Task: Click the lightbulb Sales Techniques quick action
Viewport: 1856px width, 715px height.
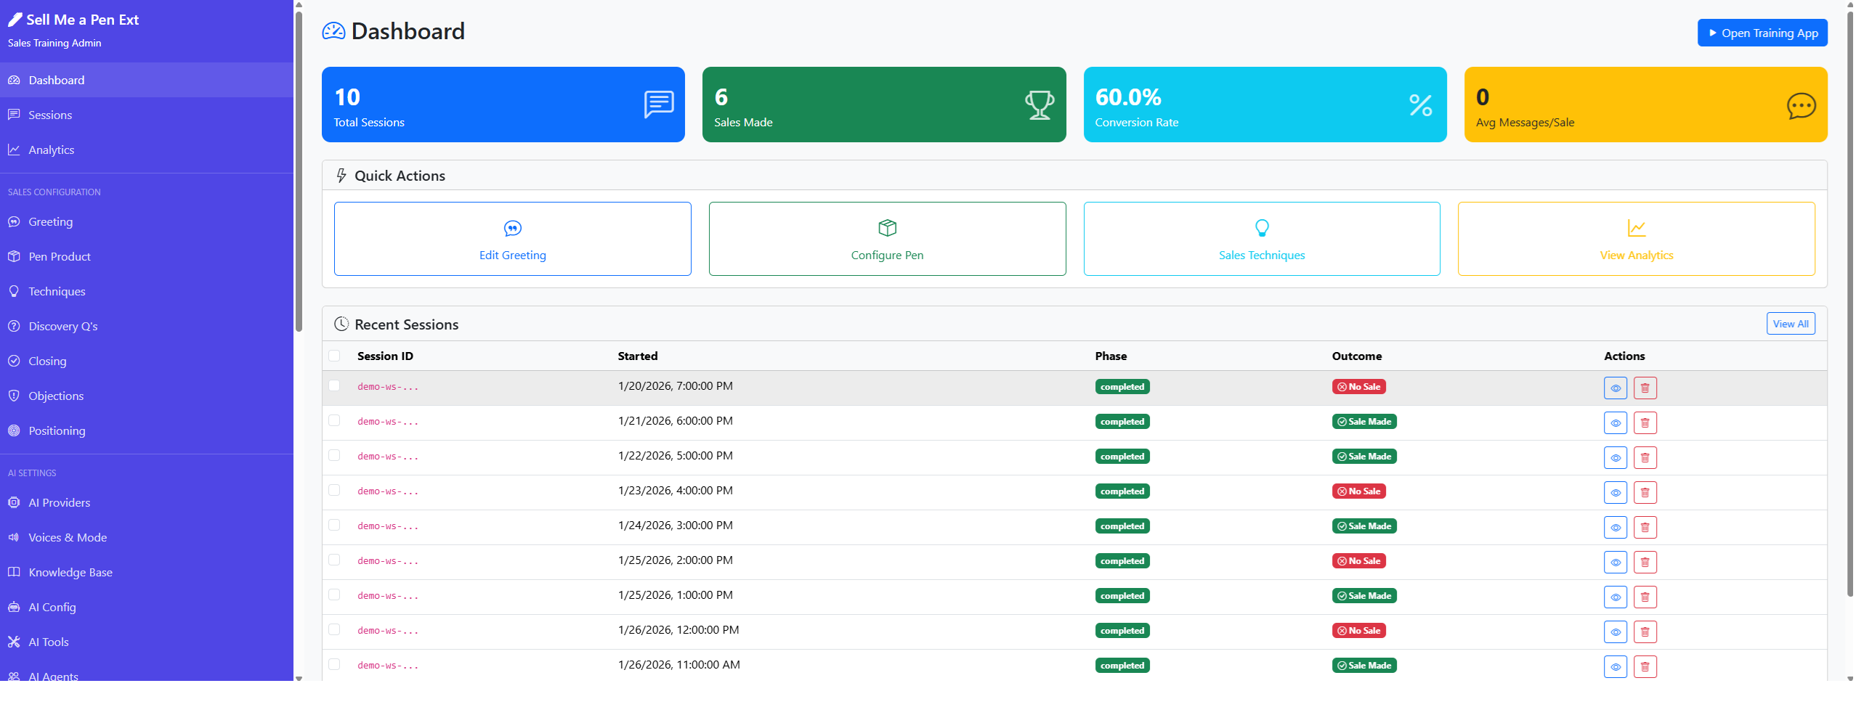Action: click(x=1261, y=239)
